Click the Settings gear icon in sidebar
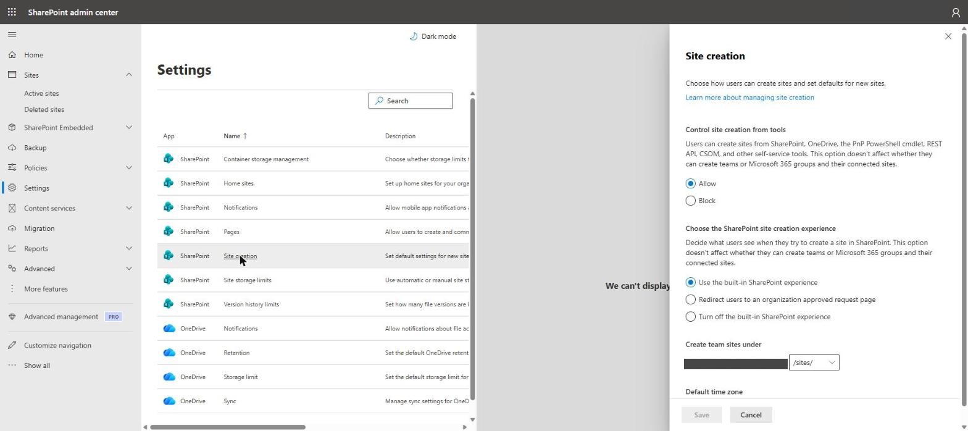The image size is (968, 431). [12, 188]
